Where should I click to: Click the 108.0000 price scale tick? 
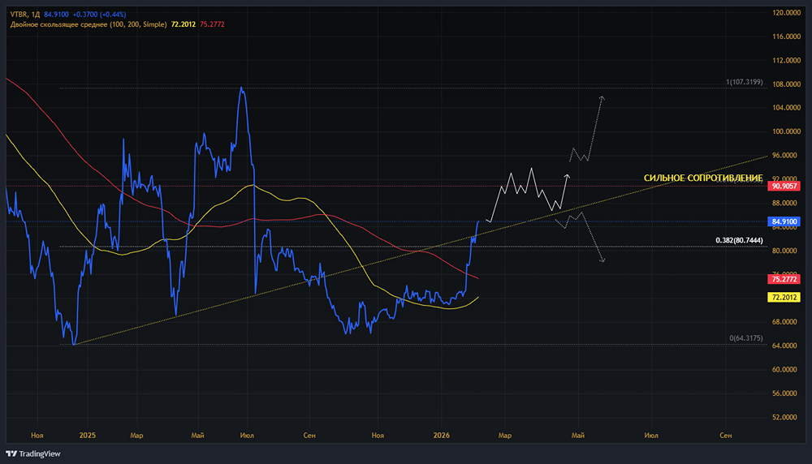786,84
